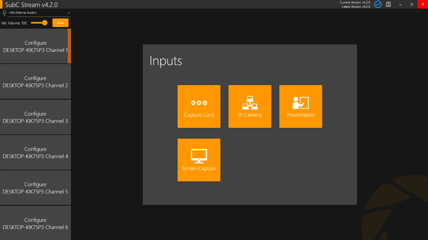Select the Capture Card input tile
The width and height of the screenshot is (428, 240).
[199, 106]
